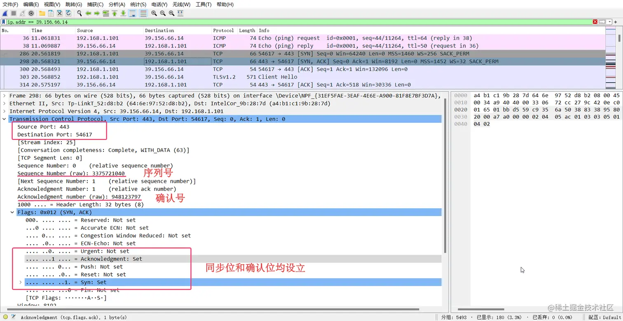Expand the Syn: Set flag row
Screen dimensions: 623x321
21,282
